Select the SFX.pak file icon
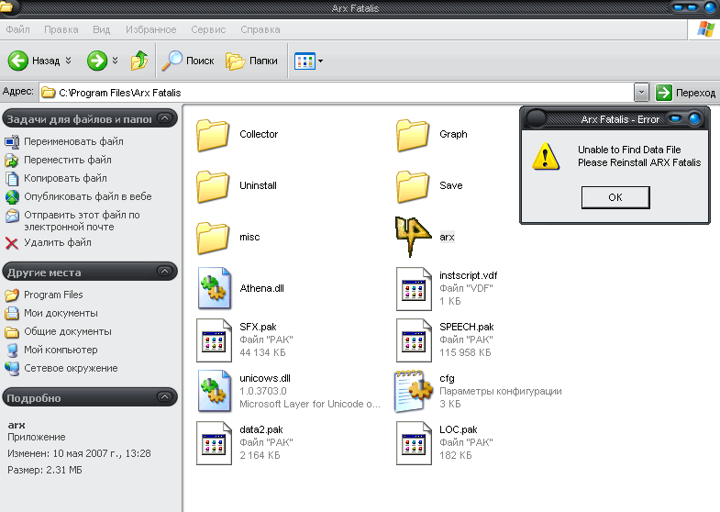This screenshot has height=512, width=720. [214, 340]
